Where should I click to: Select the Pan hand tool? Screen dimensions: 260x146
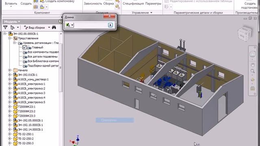[x=253, y=65]
